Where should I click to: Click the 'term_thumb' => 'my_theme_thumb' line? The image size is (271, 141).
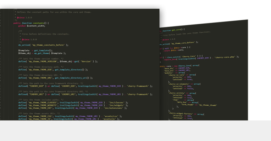[x=199, y=105]
